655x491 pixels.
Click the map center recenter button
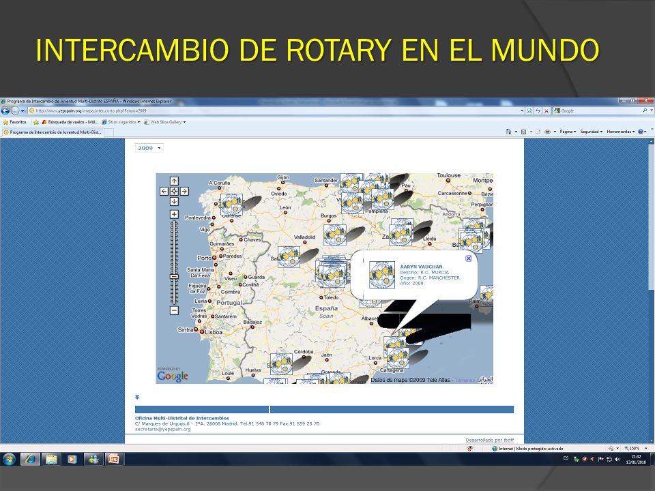click(174, 191)
